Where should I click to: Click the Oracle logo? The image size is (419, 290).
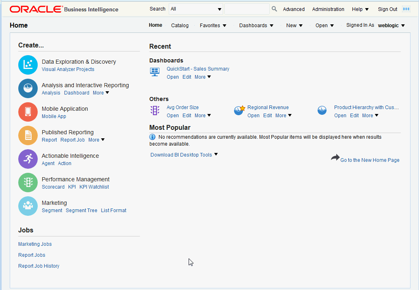[x=36, y=9]
